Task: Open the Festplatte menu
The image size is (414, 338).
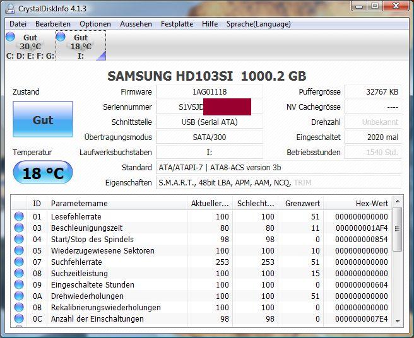Action: click(x=177, y=24)
